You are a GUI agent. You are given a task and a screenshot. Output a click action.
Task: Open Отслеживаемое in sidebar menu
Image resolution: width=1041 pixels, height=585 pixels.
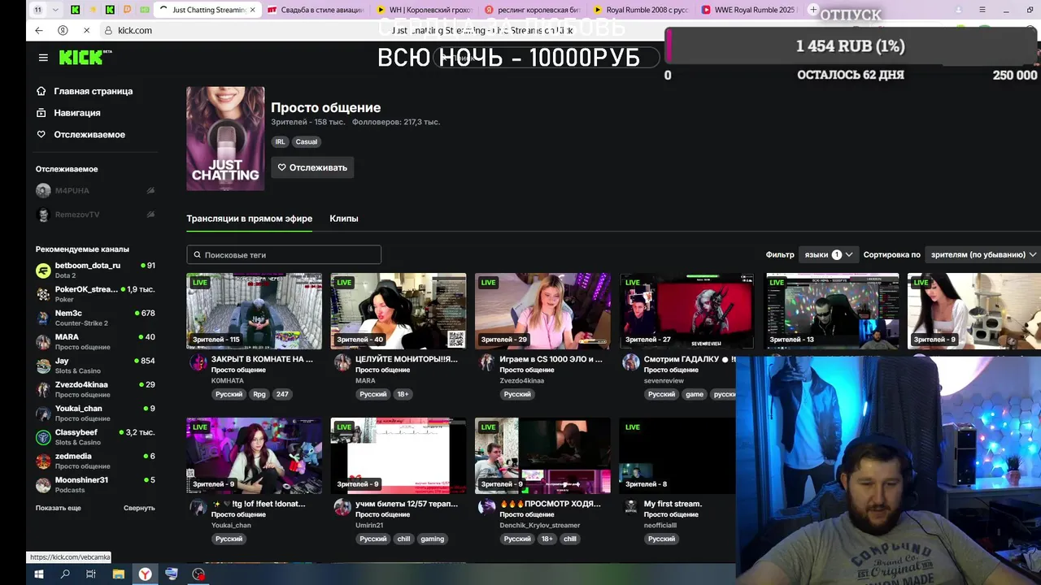click(89, 134)
